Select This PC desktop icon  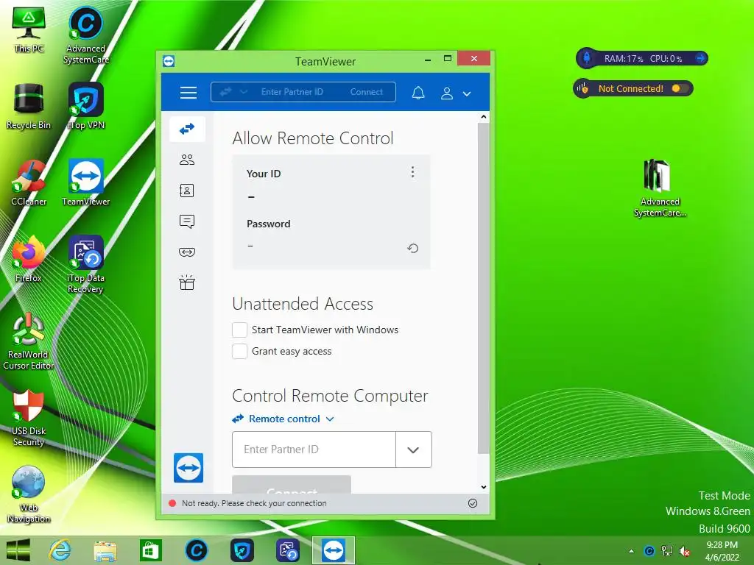pos(29,29)
